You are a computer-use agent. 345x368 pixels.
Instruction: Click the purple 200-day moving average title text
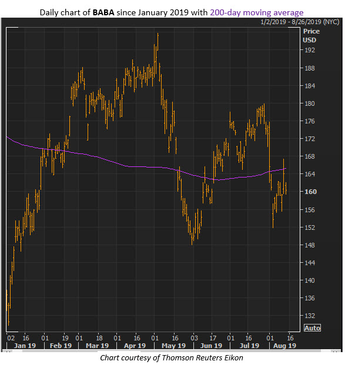coord(256,12)
